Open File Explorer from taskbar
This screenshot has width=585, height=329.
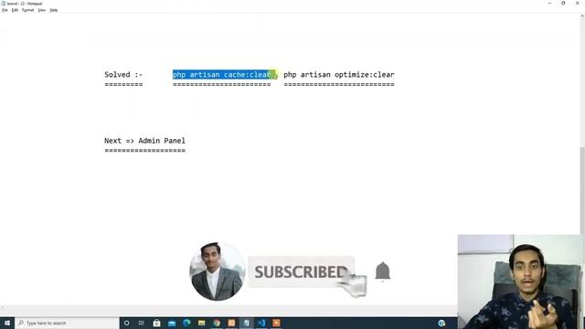tap(201, 323)
